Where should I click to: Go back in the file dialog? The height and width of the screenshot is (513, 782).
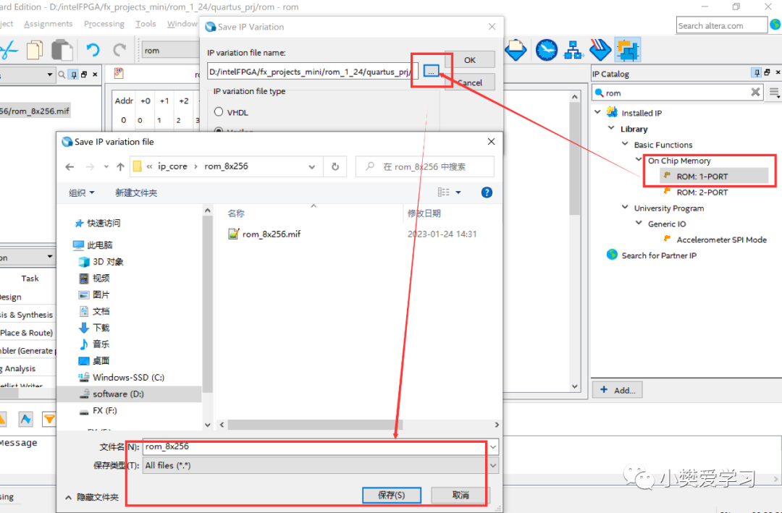coord(70,166)
